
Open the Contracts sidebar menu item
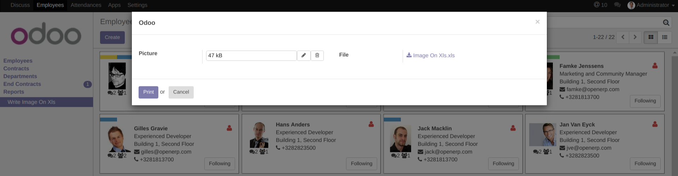[16, 68]
